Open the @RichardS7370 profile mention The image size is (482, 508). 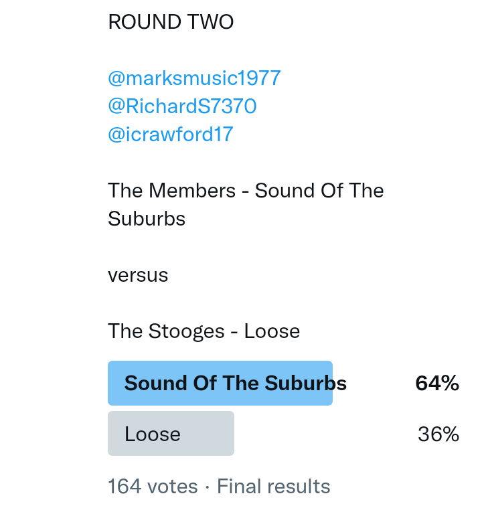(182, 106)
